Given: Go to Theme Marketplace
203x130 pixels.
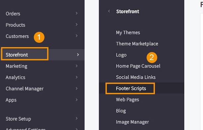Looking at the screenshot, I should (137, 44).
